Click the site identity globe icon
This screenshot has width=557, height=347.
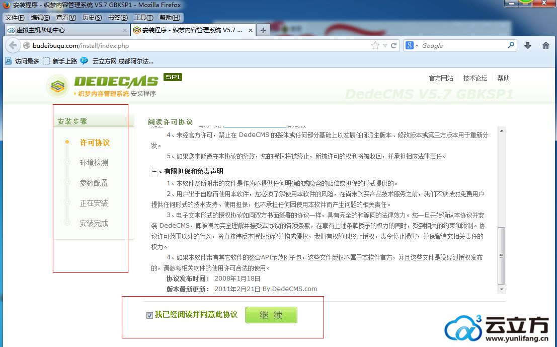[x=27, y=45]
